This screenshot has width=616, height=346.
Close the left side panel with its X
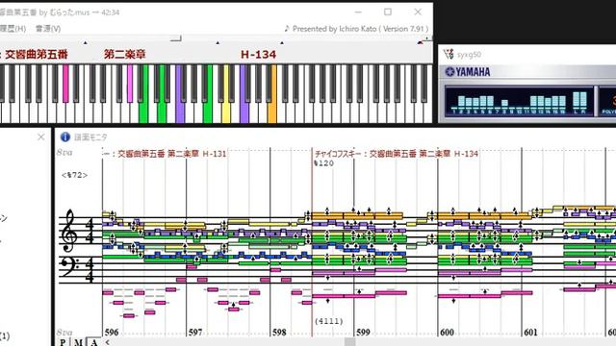40,136
